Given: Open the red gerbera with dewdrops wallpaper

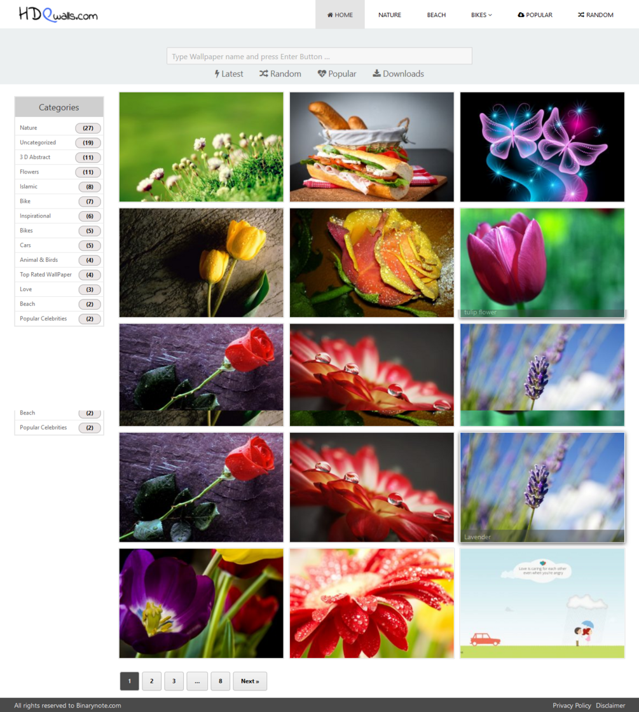Looking at the screenshot, I should (x=371, y=603).
